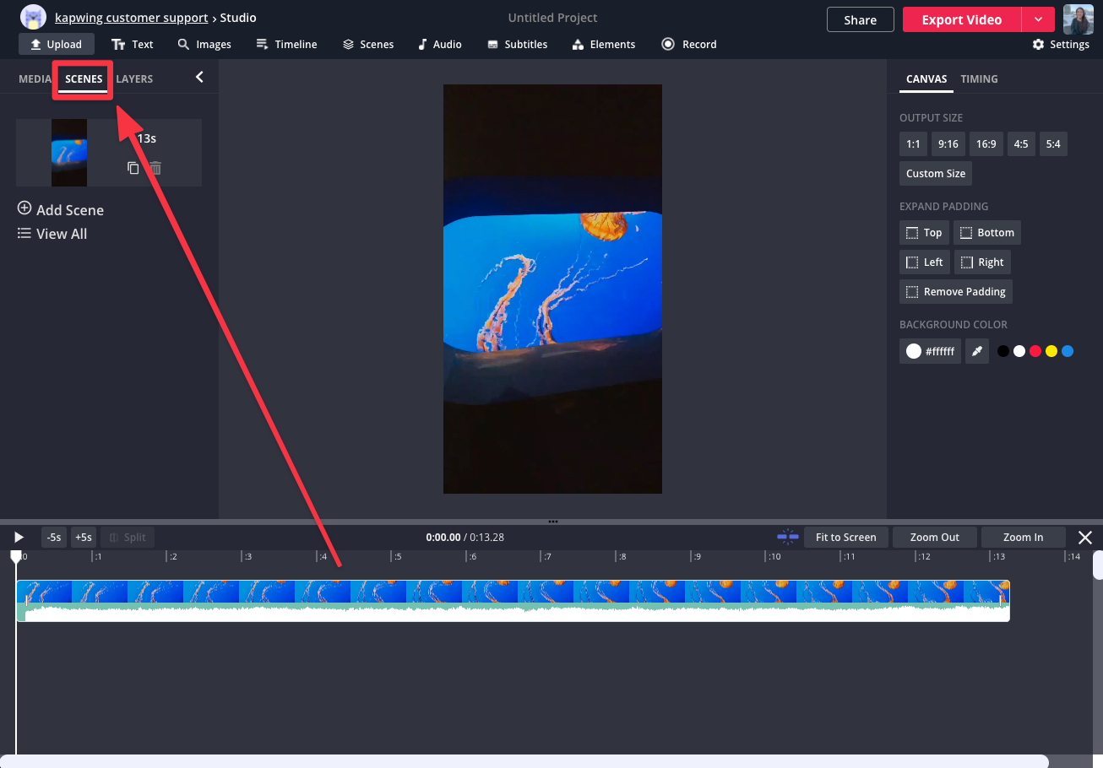1103x768 pixels.
Task: Expand the View All scenes list
Action: pos(52,234)
